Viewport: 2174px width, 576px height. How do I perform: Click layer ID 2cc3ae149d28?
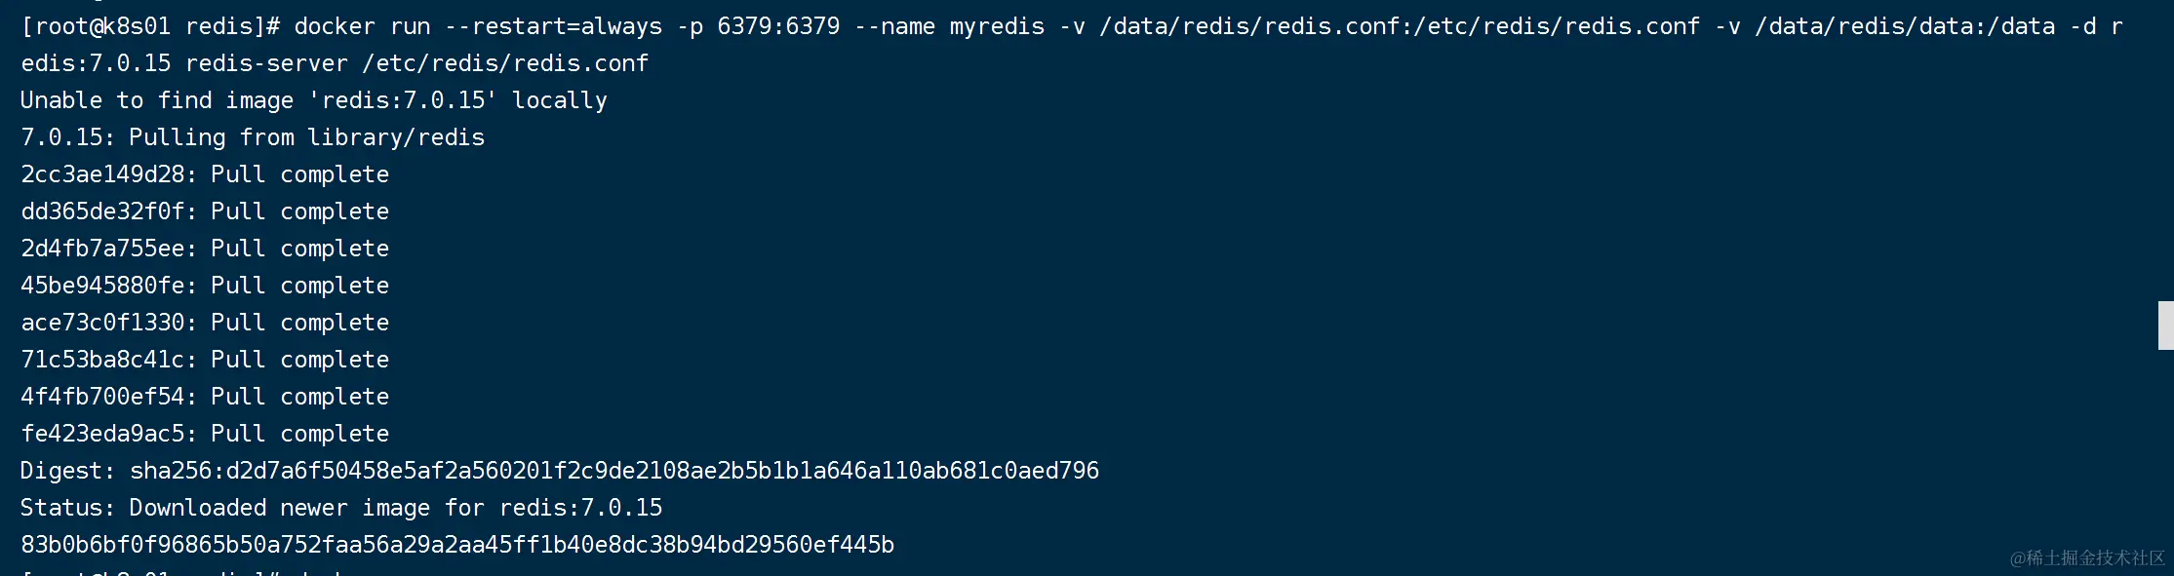[x=102, y=174]
